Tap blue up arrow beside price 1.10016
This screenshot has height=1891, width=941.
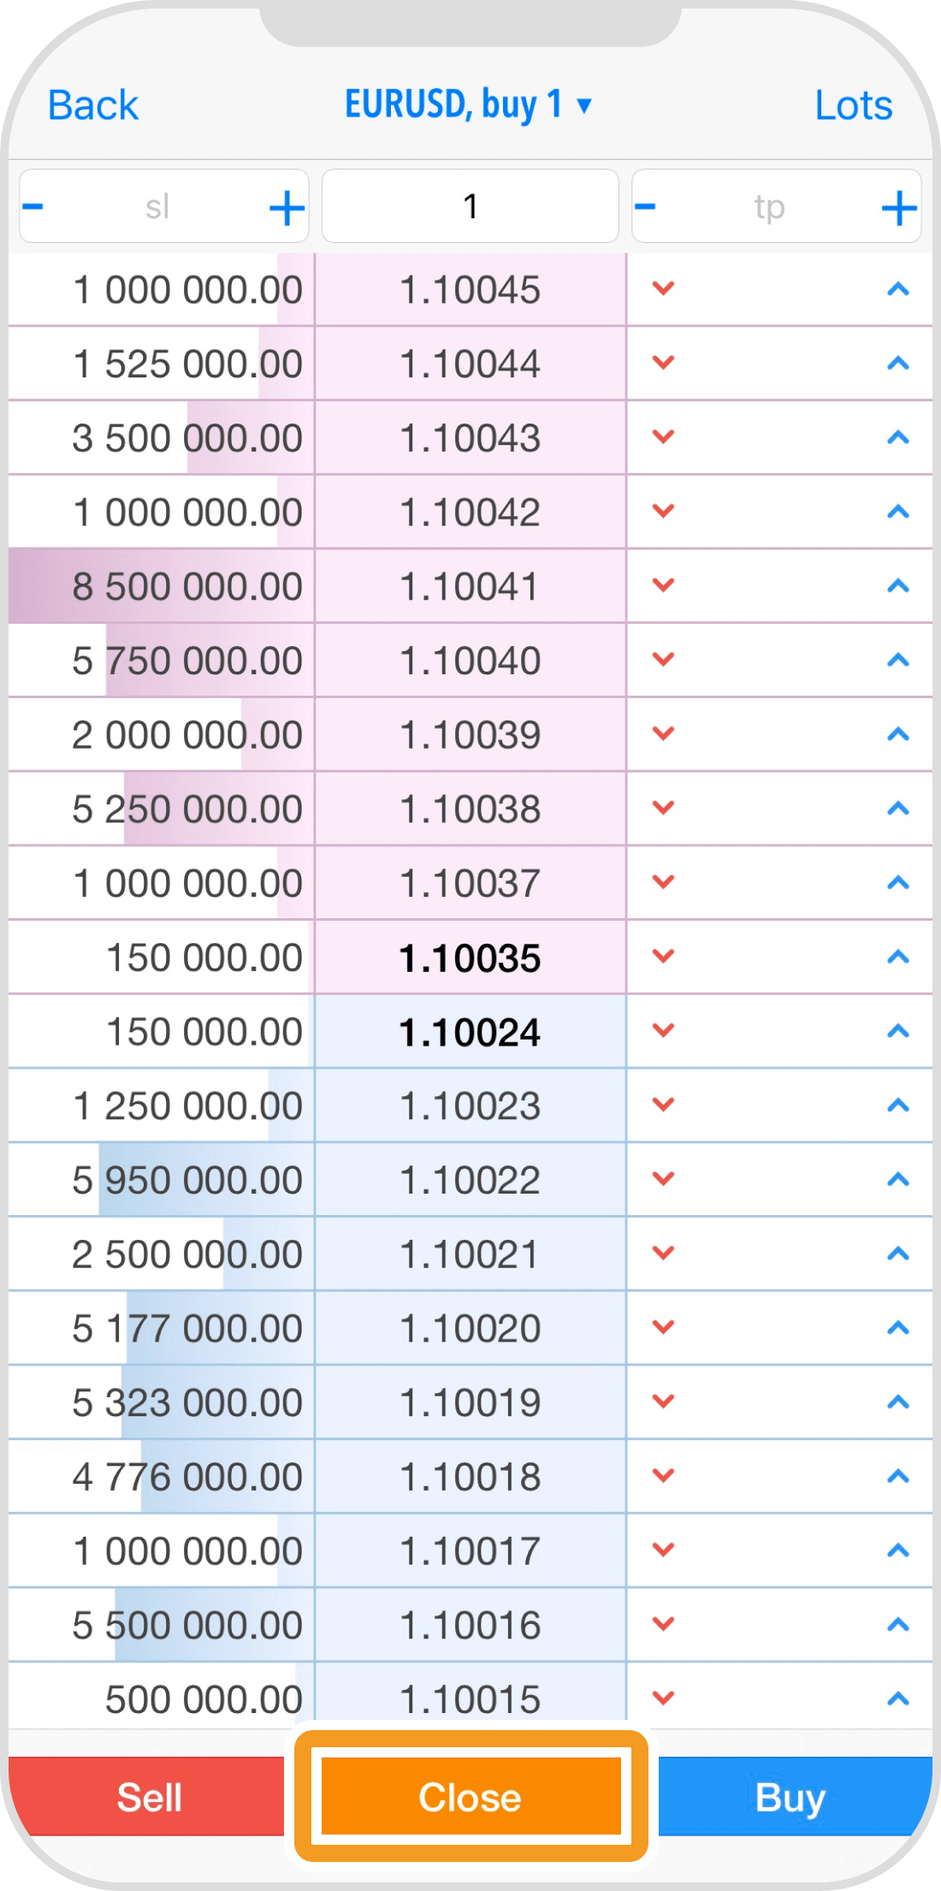[897, 1624]
